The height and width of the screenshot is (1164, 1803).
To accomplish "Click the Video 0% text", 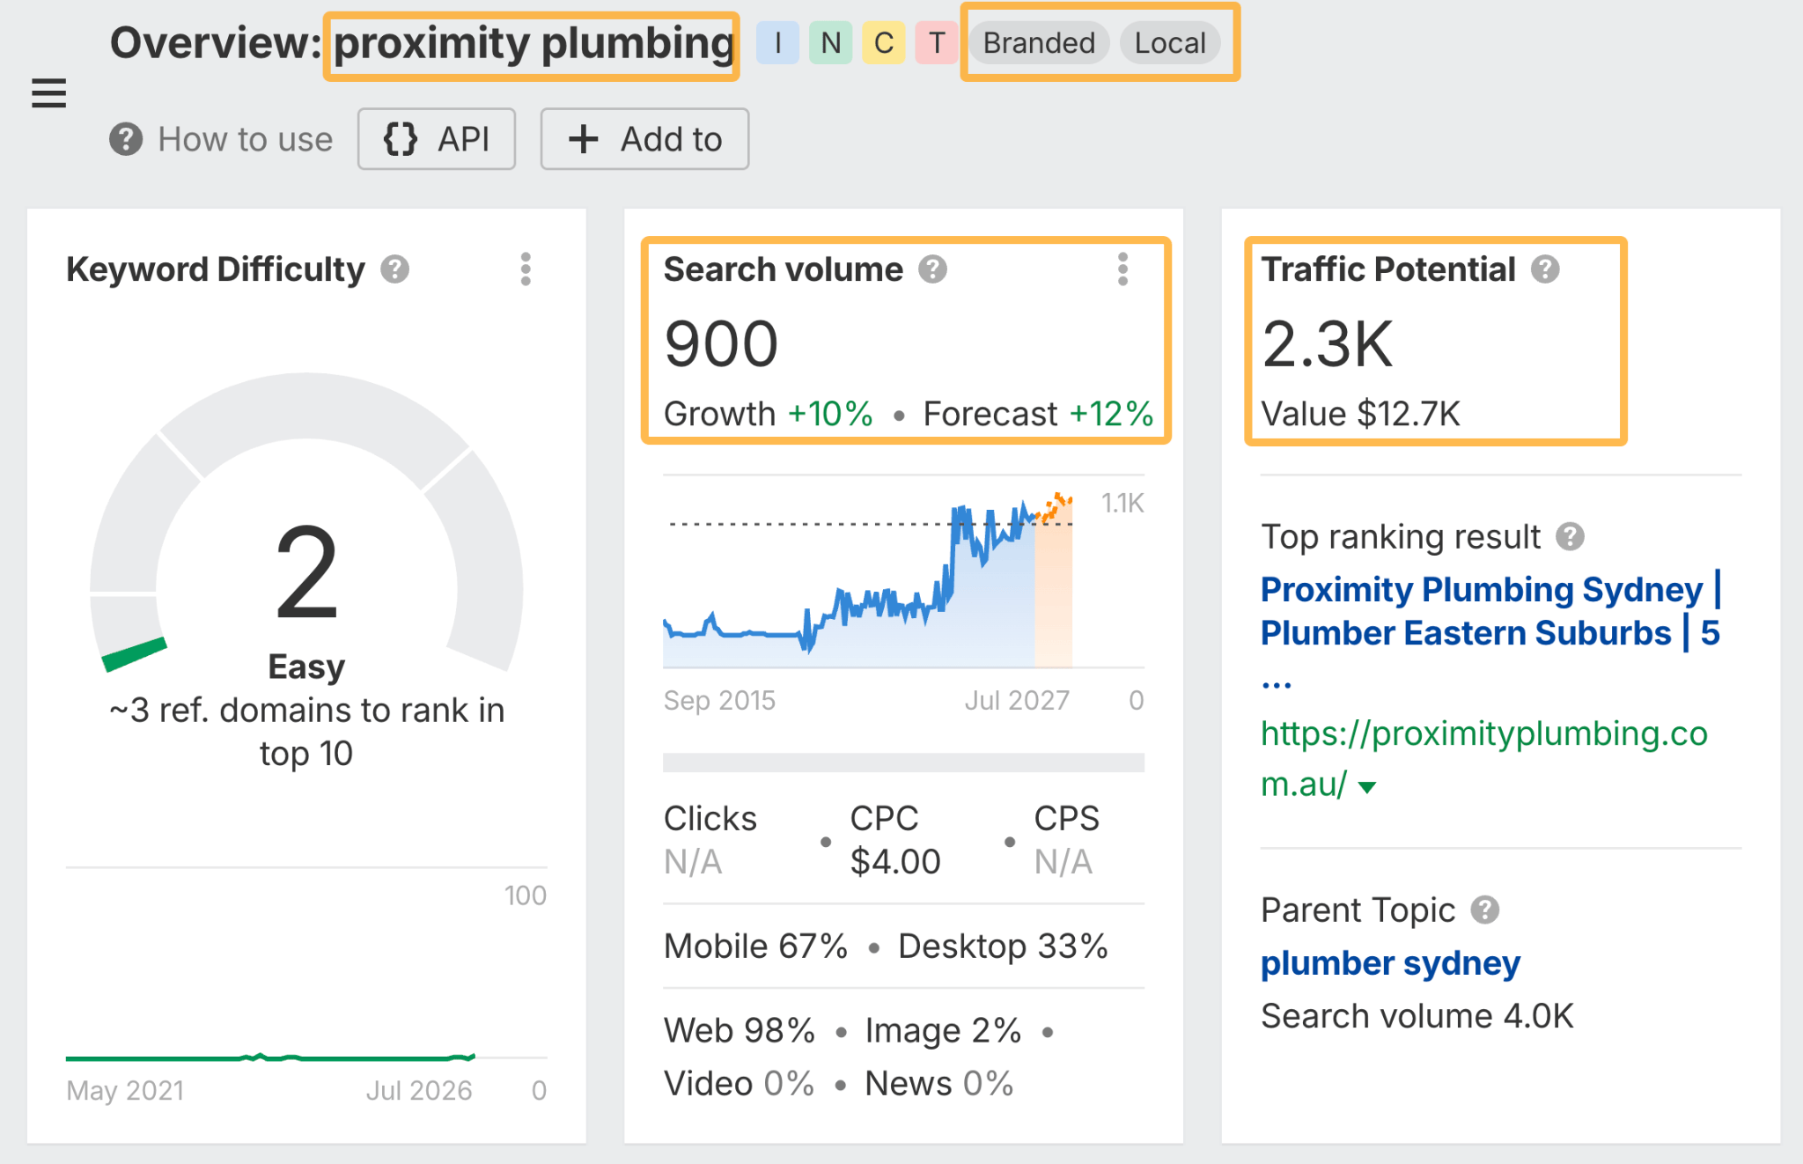I will [739, 1083].
